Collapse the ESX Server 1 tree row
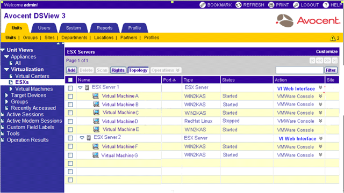344x193 pixels. pyautogui.click(x=80, y=87)
